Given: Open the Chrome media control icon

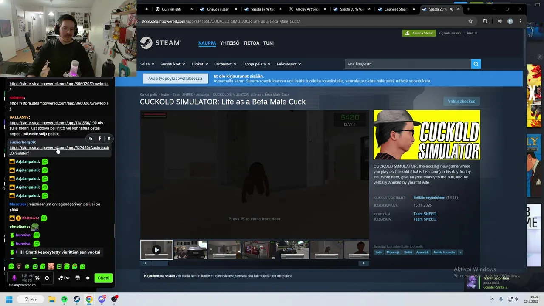Looking at the screenshot, I should pyautogui.click(x=500, y=21).
